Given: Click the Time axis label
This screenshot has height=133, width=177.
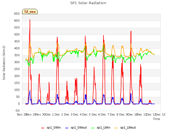Looking at the screenshot, I should tap(157, 119).
